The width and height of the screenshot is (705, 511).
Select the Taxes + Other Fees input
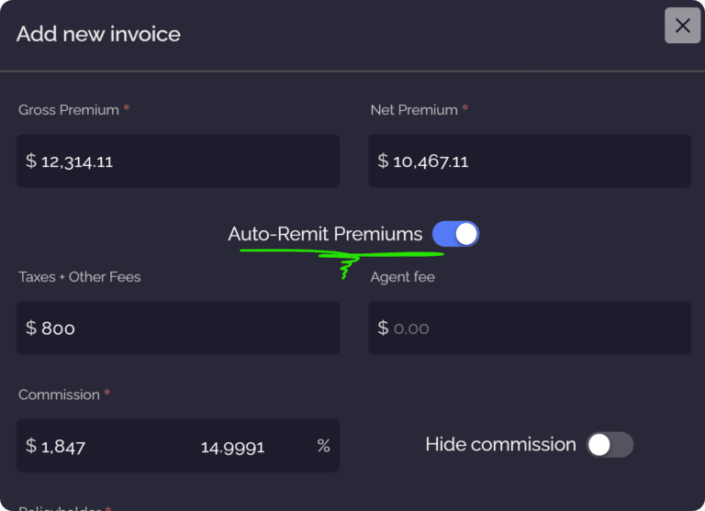point(178,328)
